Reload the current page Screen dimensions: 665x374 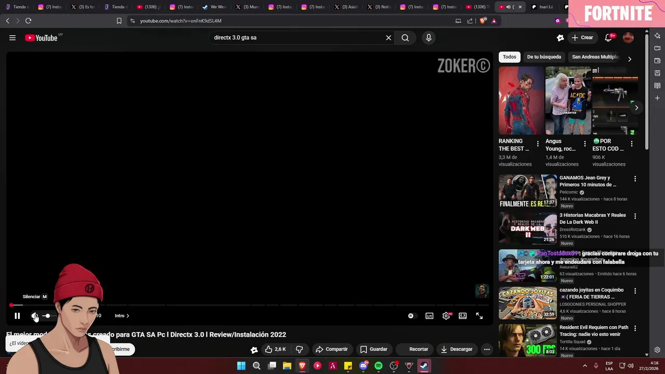point(28,21)
